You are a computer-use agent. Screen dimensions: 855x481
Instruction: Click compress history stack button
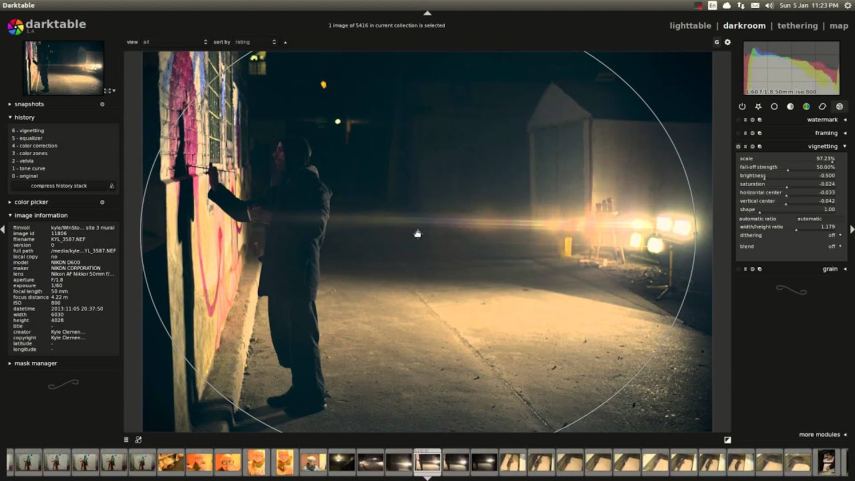point(59,186)
